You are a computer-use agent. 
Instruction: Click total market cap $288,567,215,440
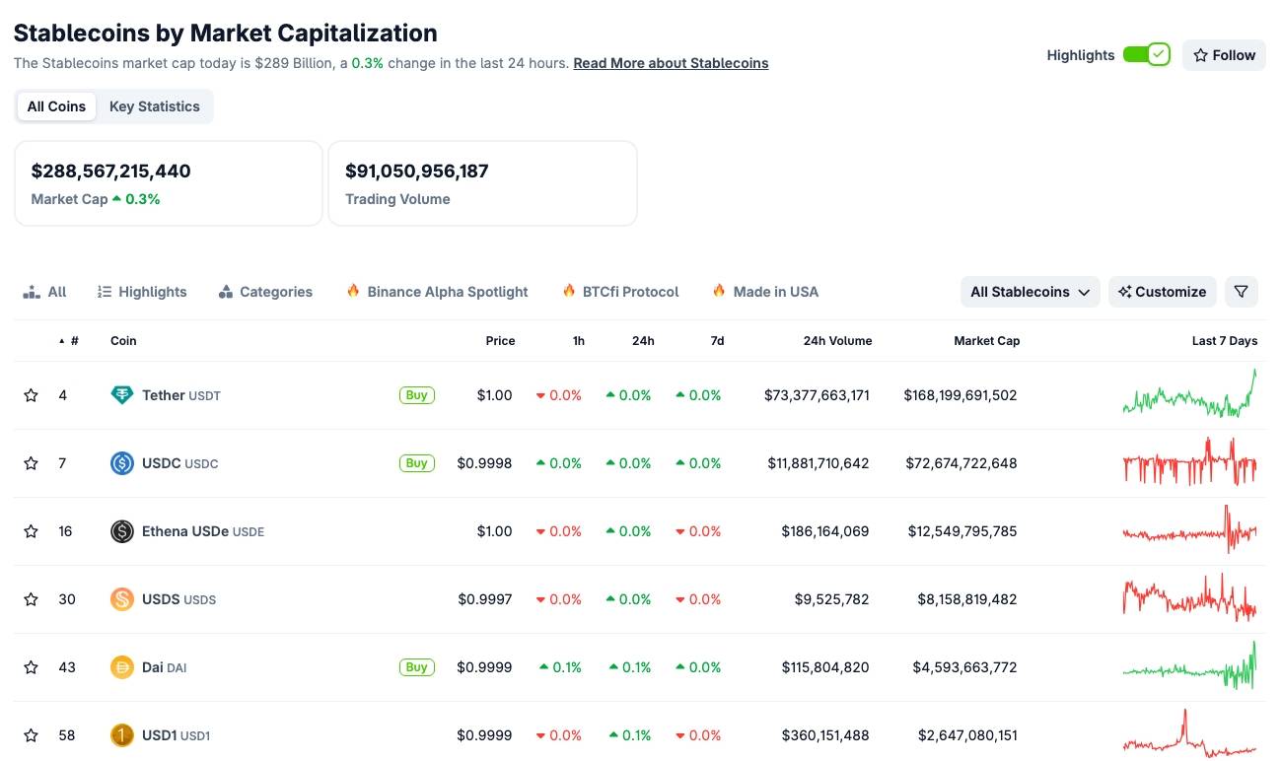click(110, 171)
